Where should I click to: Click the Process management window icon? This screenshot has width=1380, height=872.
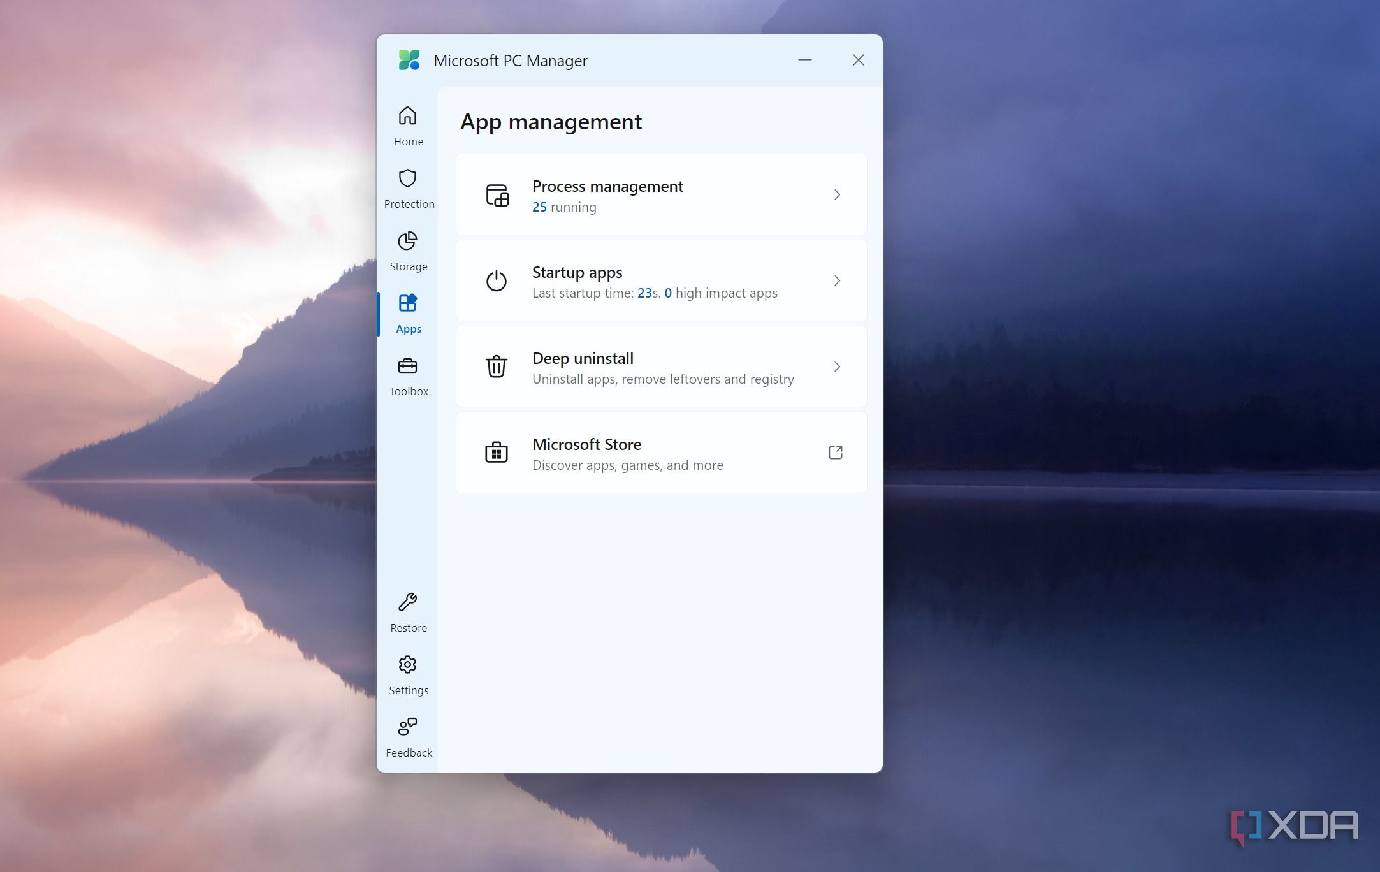click(497, 195)
